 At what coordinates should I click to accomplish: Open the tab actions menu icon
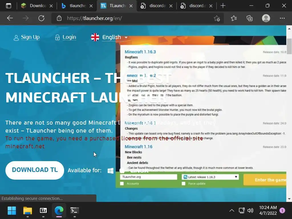pyautogui.click(x=8, y=6)
